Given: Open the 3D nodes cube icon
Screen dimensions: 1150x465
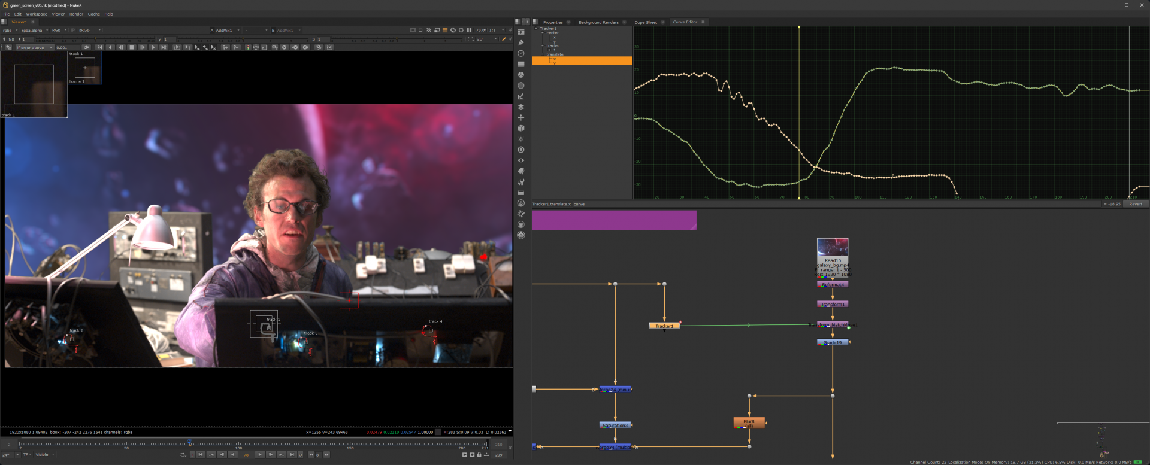Looking at the screenshot, I should coord(520,128).
